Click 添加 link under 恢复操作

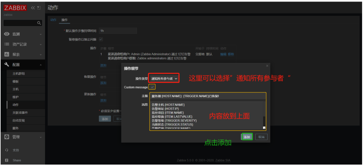pos(103,83)
